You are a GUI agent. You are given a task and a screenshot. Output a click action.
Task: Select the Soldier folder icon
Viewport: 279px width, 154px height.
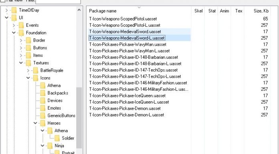click(x=57, y=138)
